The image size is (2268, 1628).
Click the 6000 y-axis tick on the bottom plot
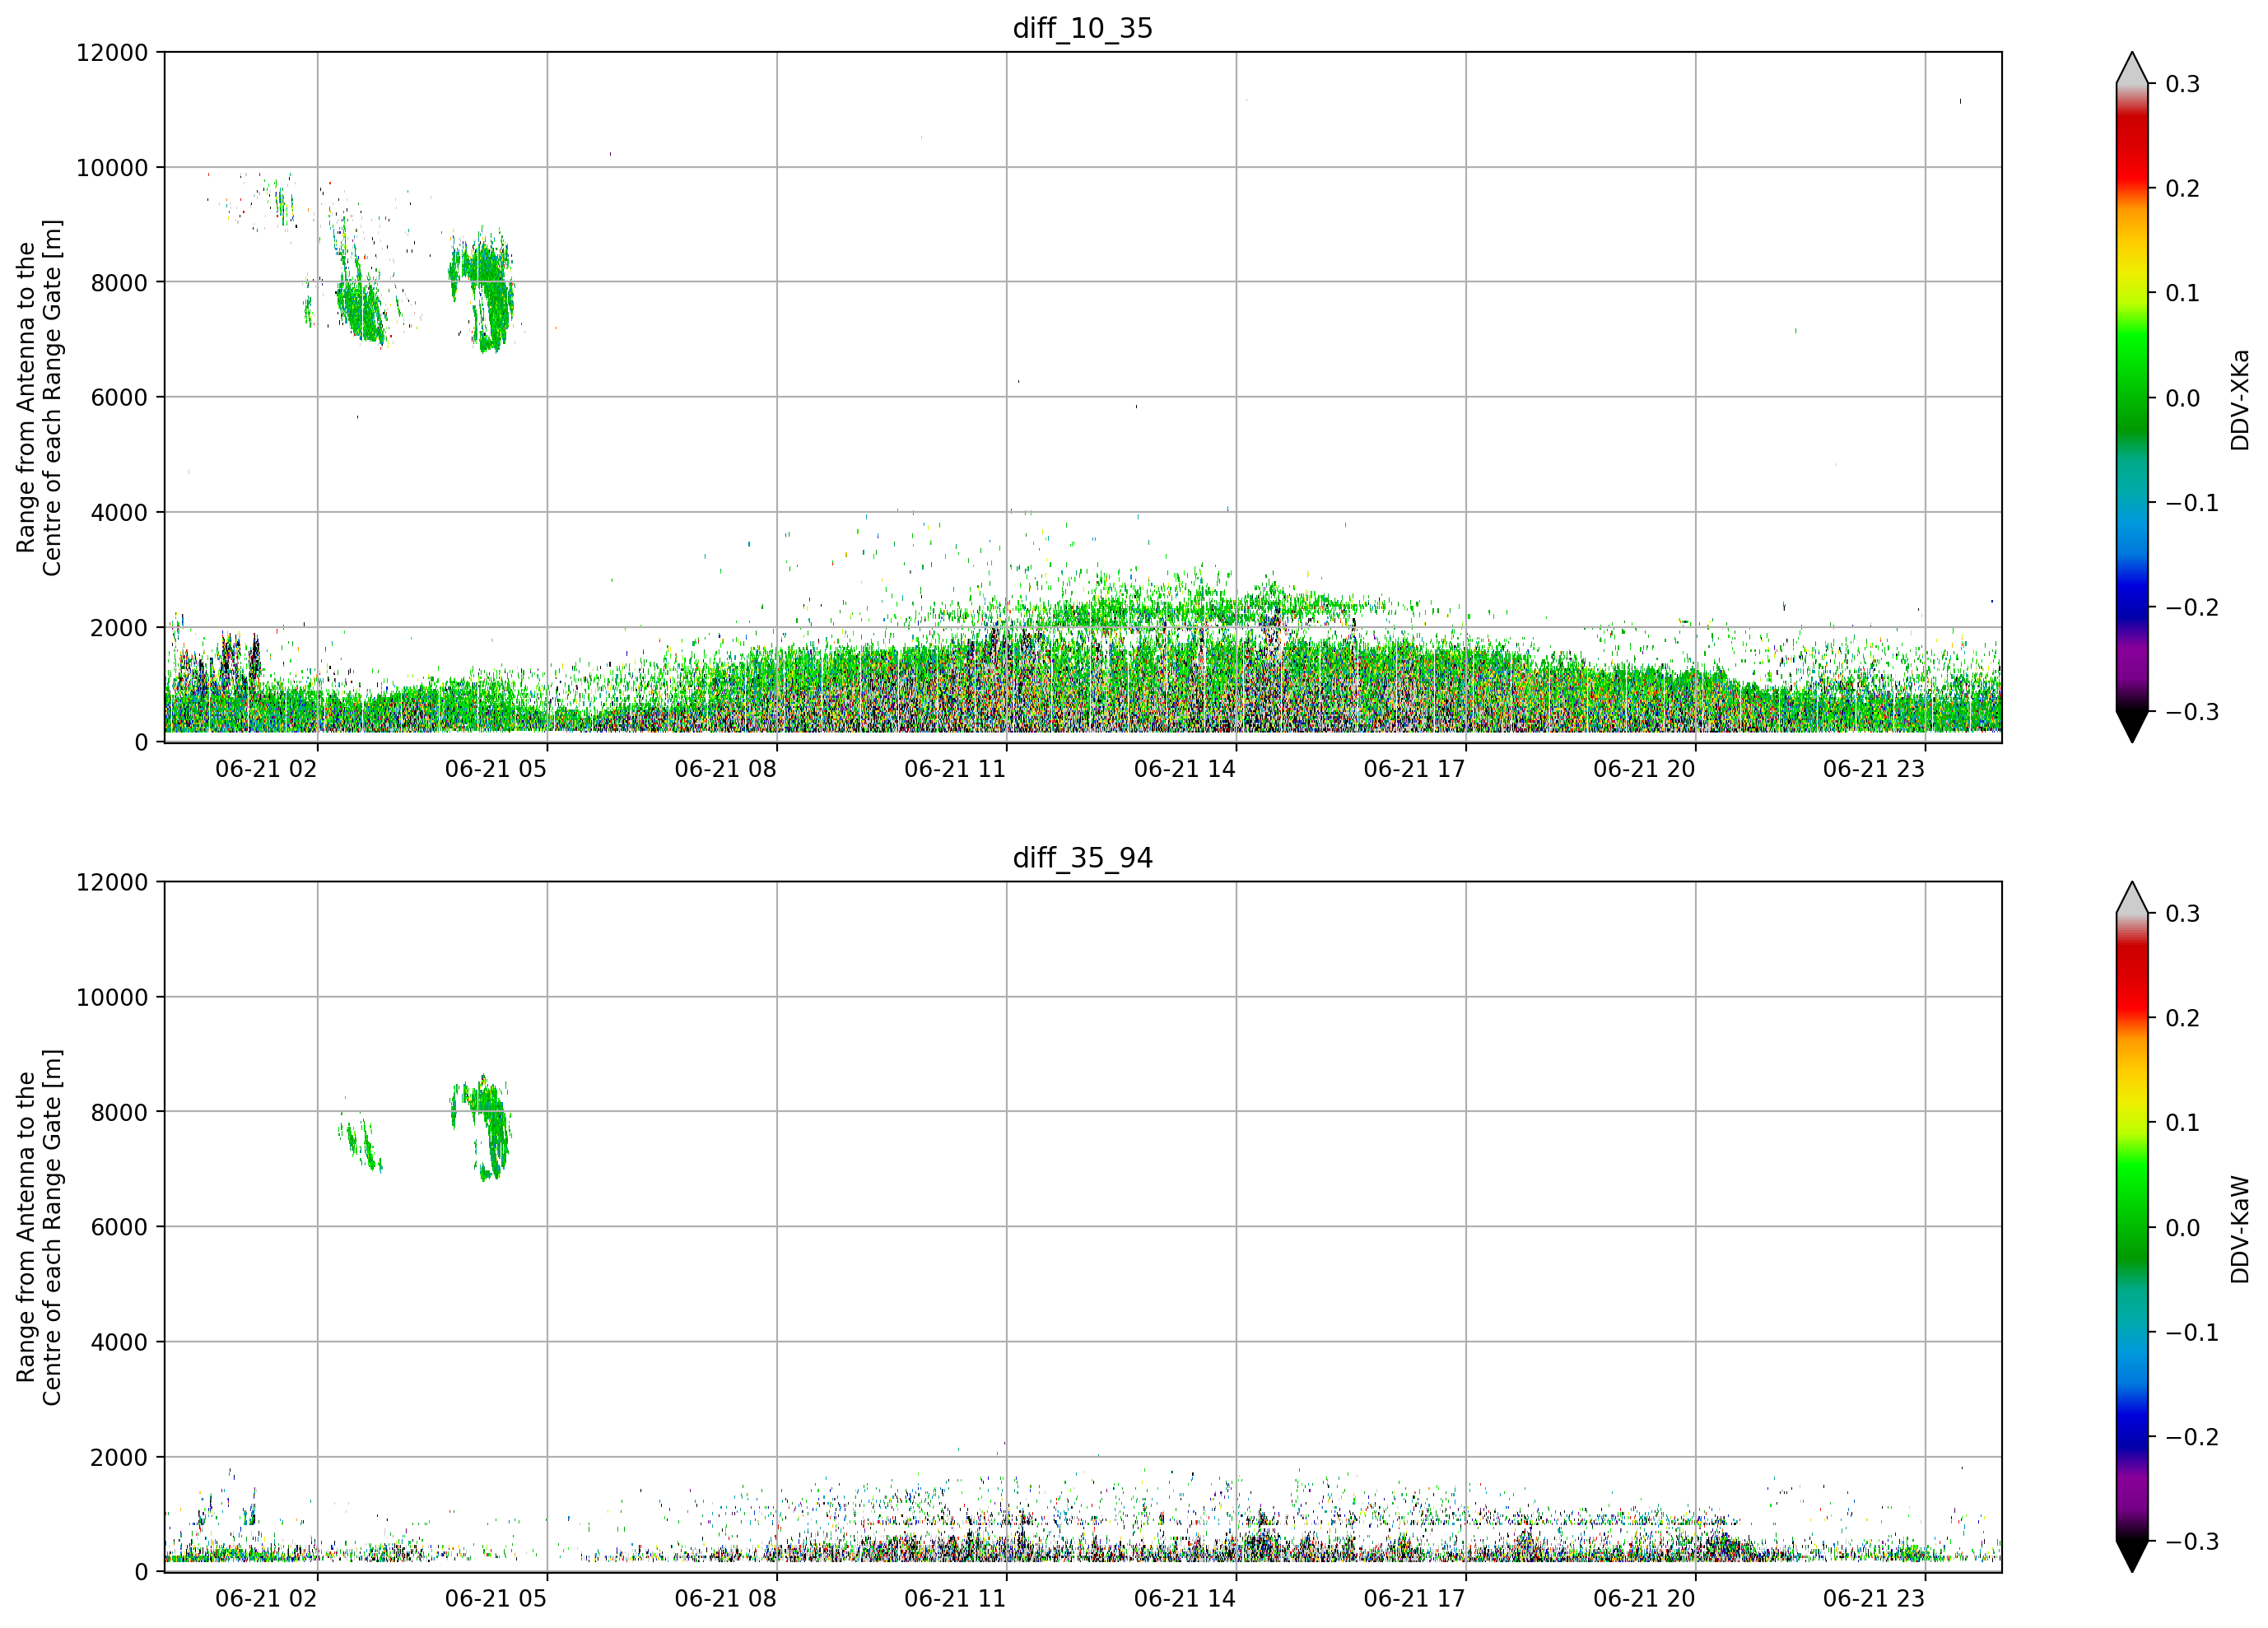click(119, 1227)
